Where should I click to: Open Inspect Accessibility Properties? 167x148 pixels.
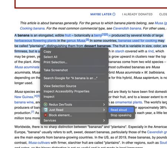coord(74,91)
